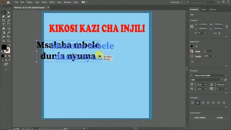Open the reference point locator
Viewport: 231px width, 130px height.
point(192,26)
